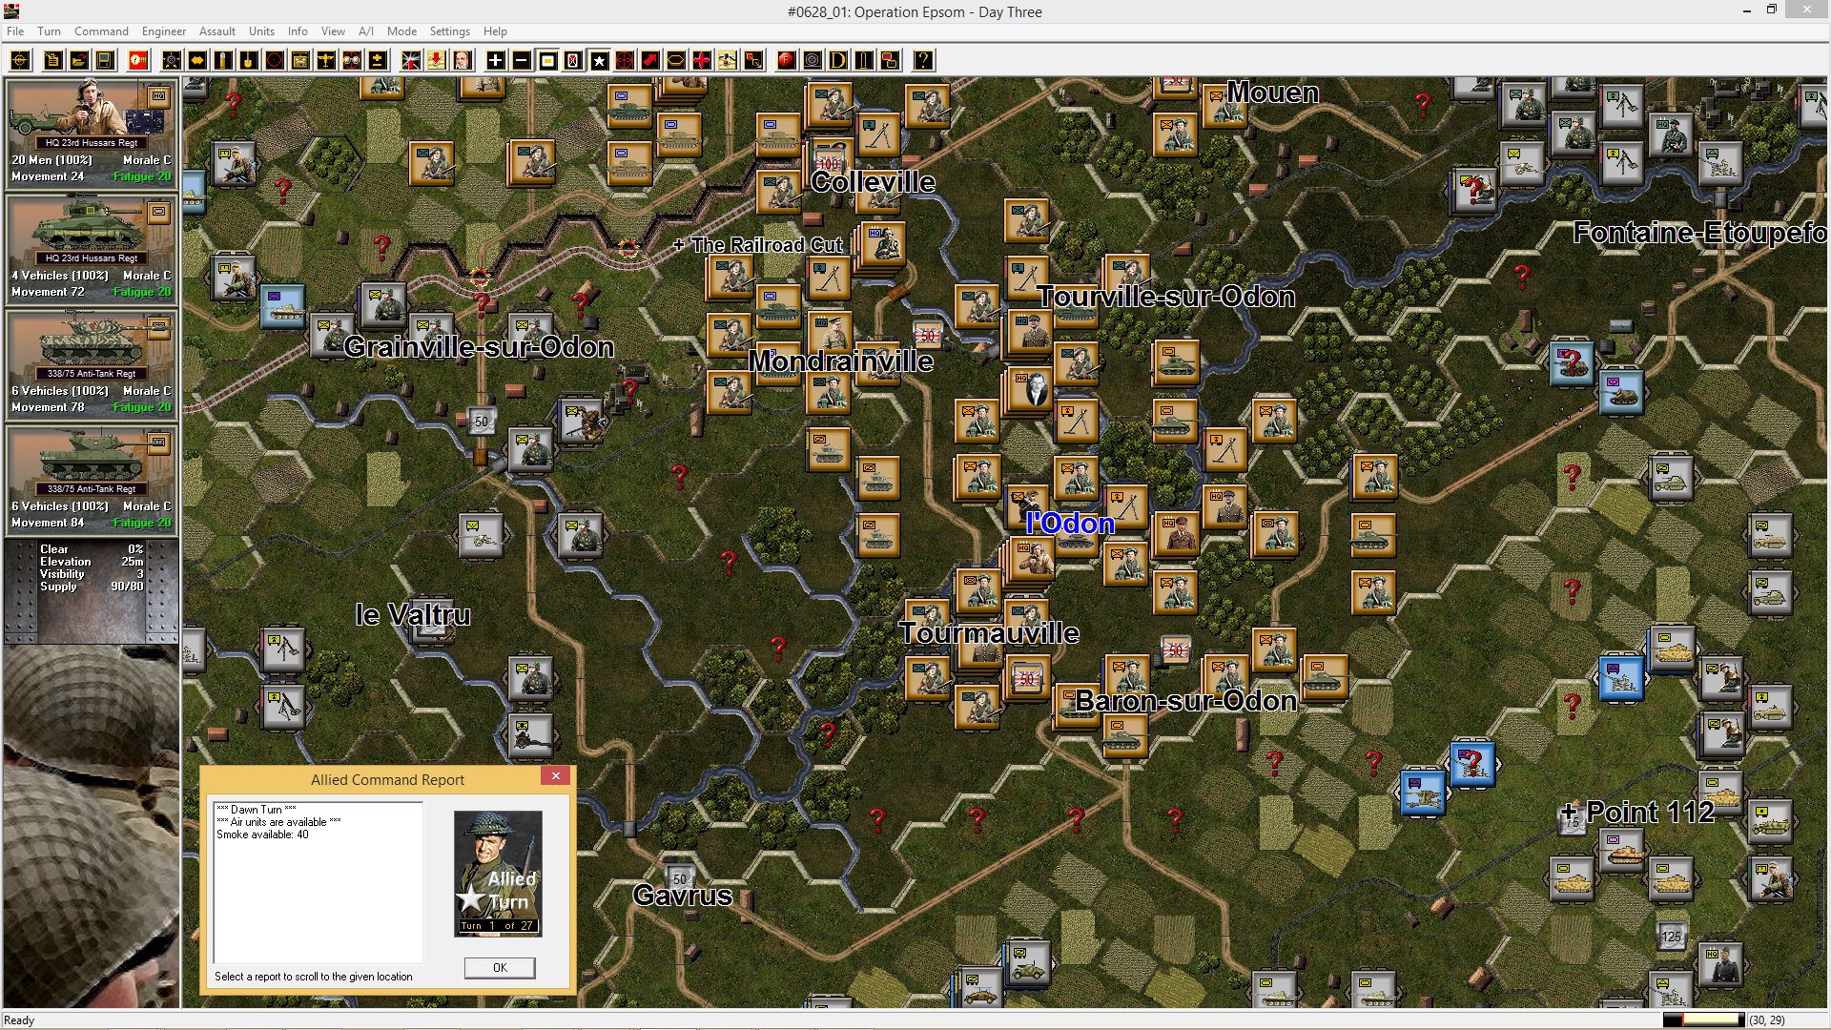1831x1030 pixels.
Task: Toggle the tall shell column toolbar button
Action: click(864, 60)
